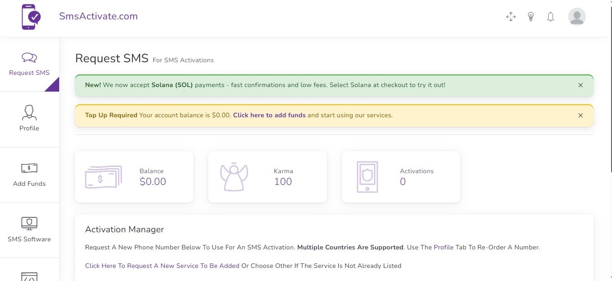Click the 'Activation Manager' heading

coord(124,230)
